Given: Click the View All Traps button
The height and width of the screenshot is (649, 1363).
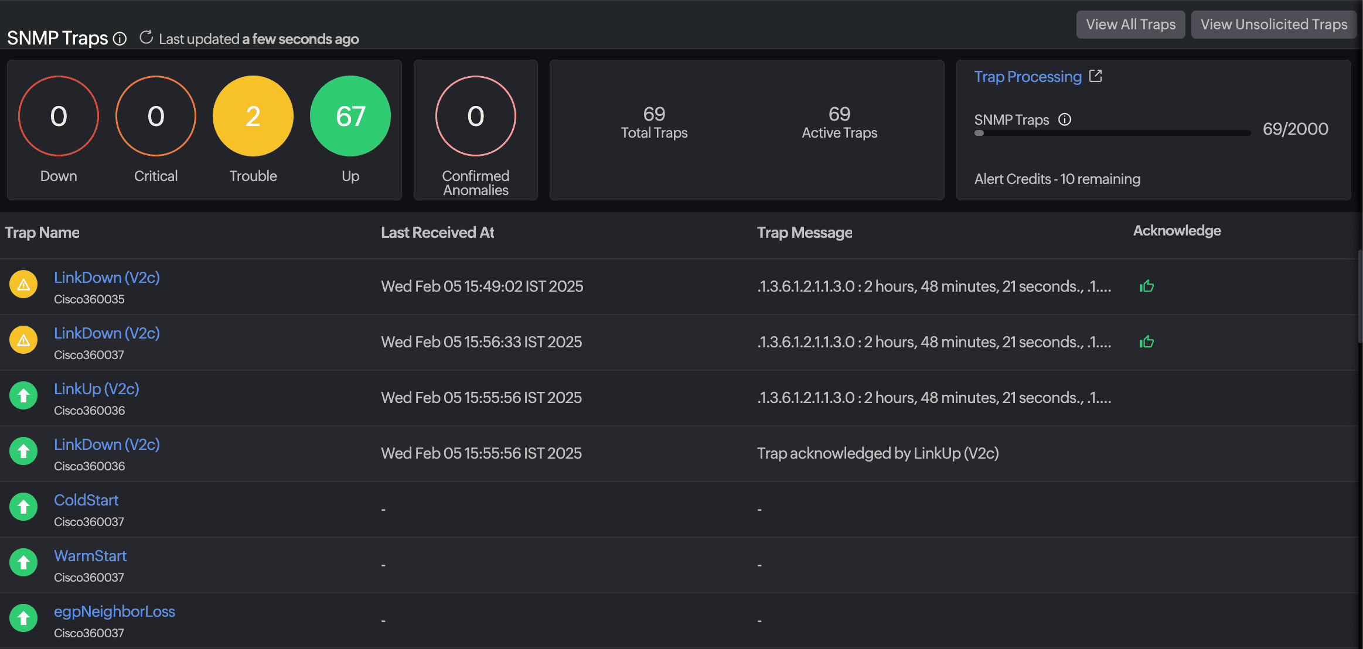Looking at the screenshot, I should 1130,25.
